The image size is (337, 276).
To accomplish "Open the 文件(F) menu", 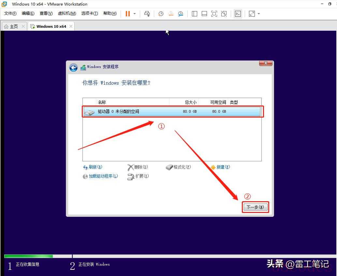I will 10,13.
